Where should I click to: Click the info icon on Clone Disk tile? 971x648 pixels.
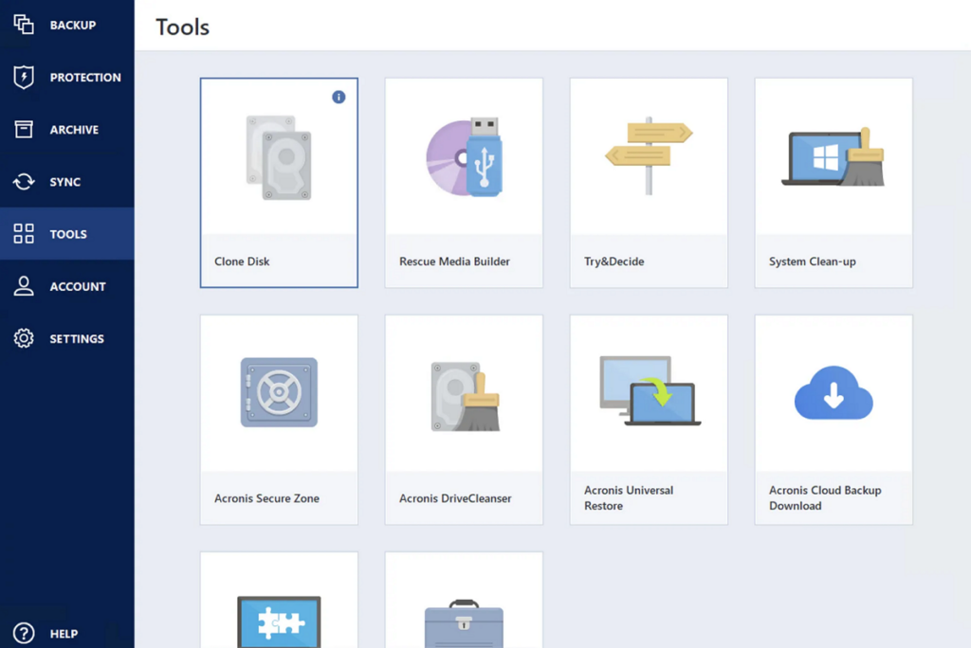click(339, 97)
